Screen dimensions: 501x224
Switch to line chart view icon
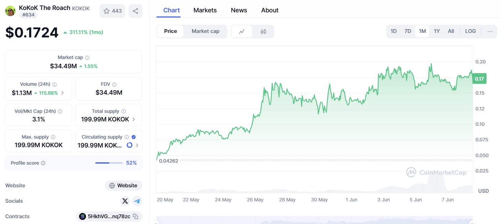(x=242, y=32)
